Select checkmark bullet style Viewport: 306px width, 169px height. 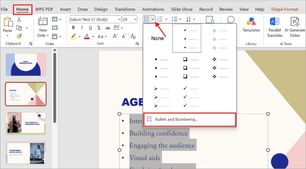[191, 97]
